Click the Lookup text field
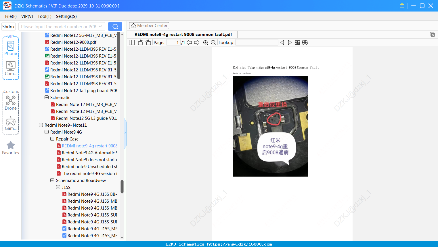Screen dimensions: 438x247 pos(257,43)
